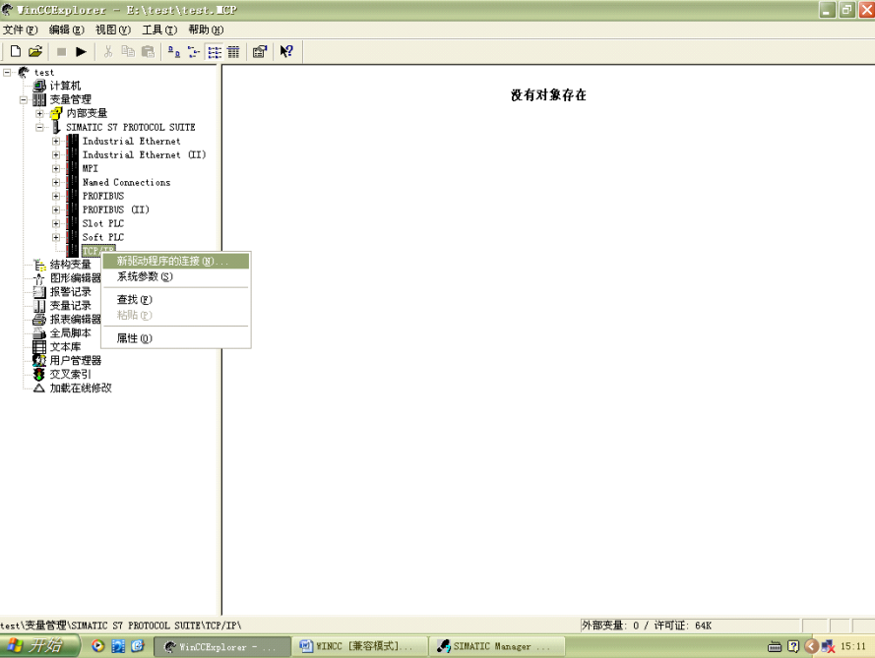Click the Copy toolbar icon
The width and height of the screenshot is (875, 658).
point(128,52)
